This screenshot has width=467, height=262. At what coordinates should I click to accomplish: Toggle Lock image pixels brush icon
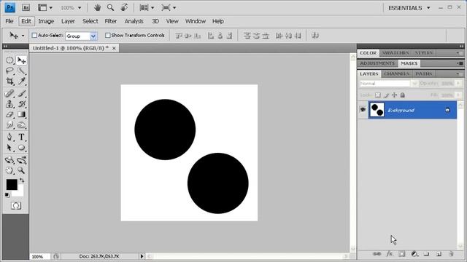pyautogui.click(x=386, y=95)
